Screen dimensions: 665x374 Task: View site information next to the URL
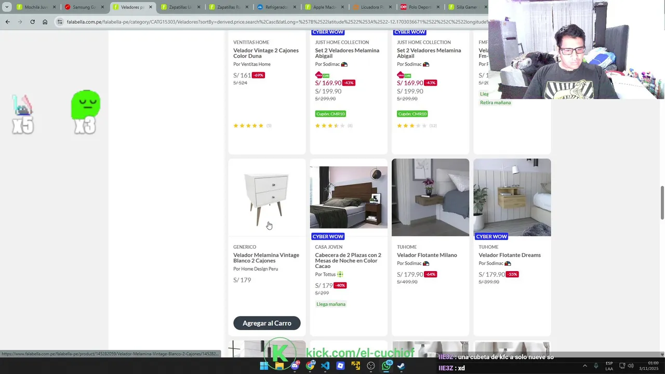(x=60, y=22)
